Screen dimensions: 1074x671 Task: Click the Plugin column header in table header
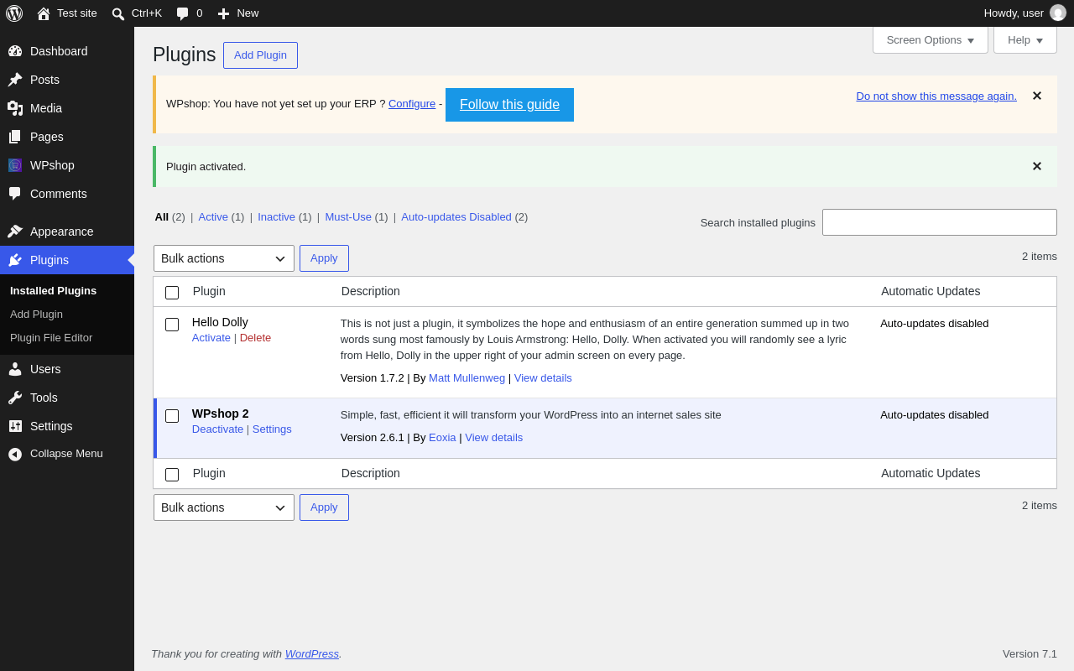tap(209, 291)
